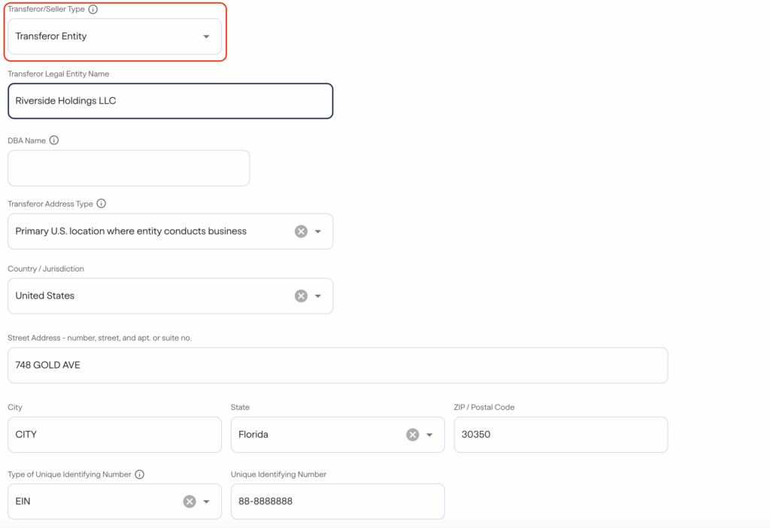770x528 pixels.
Task: Click info icon for Type of Unique Identifying Number
Action: point(140,475)
